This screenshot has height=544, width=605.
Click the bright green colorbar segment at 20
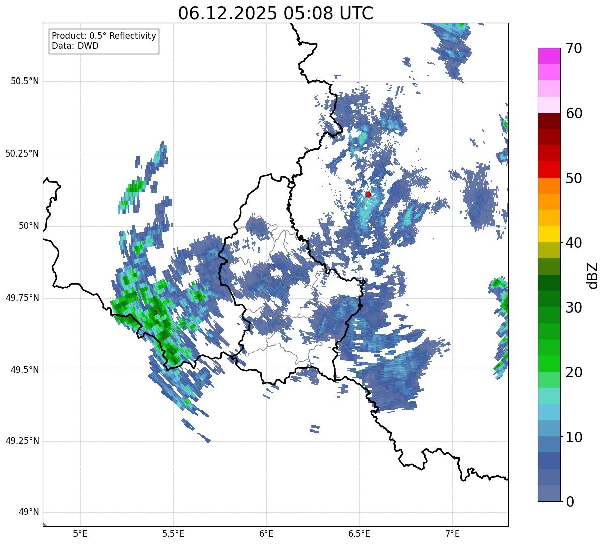click(549, 364)
